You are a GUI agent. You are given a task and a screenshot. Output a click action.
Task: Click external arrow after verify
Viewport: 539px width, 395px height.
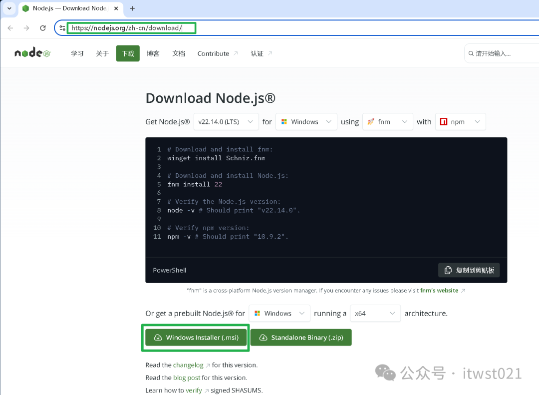[206, 391]
